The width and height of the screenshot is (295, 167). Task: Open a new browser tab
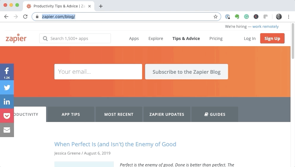click(x=101, y=6)
